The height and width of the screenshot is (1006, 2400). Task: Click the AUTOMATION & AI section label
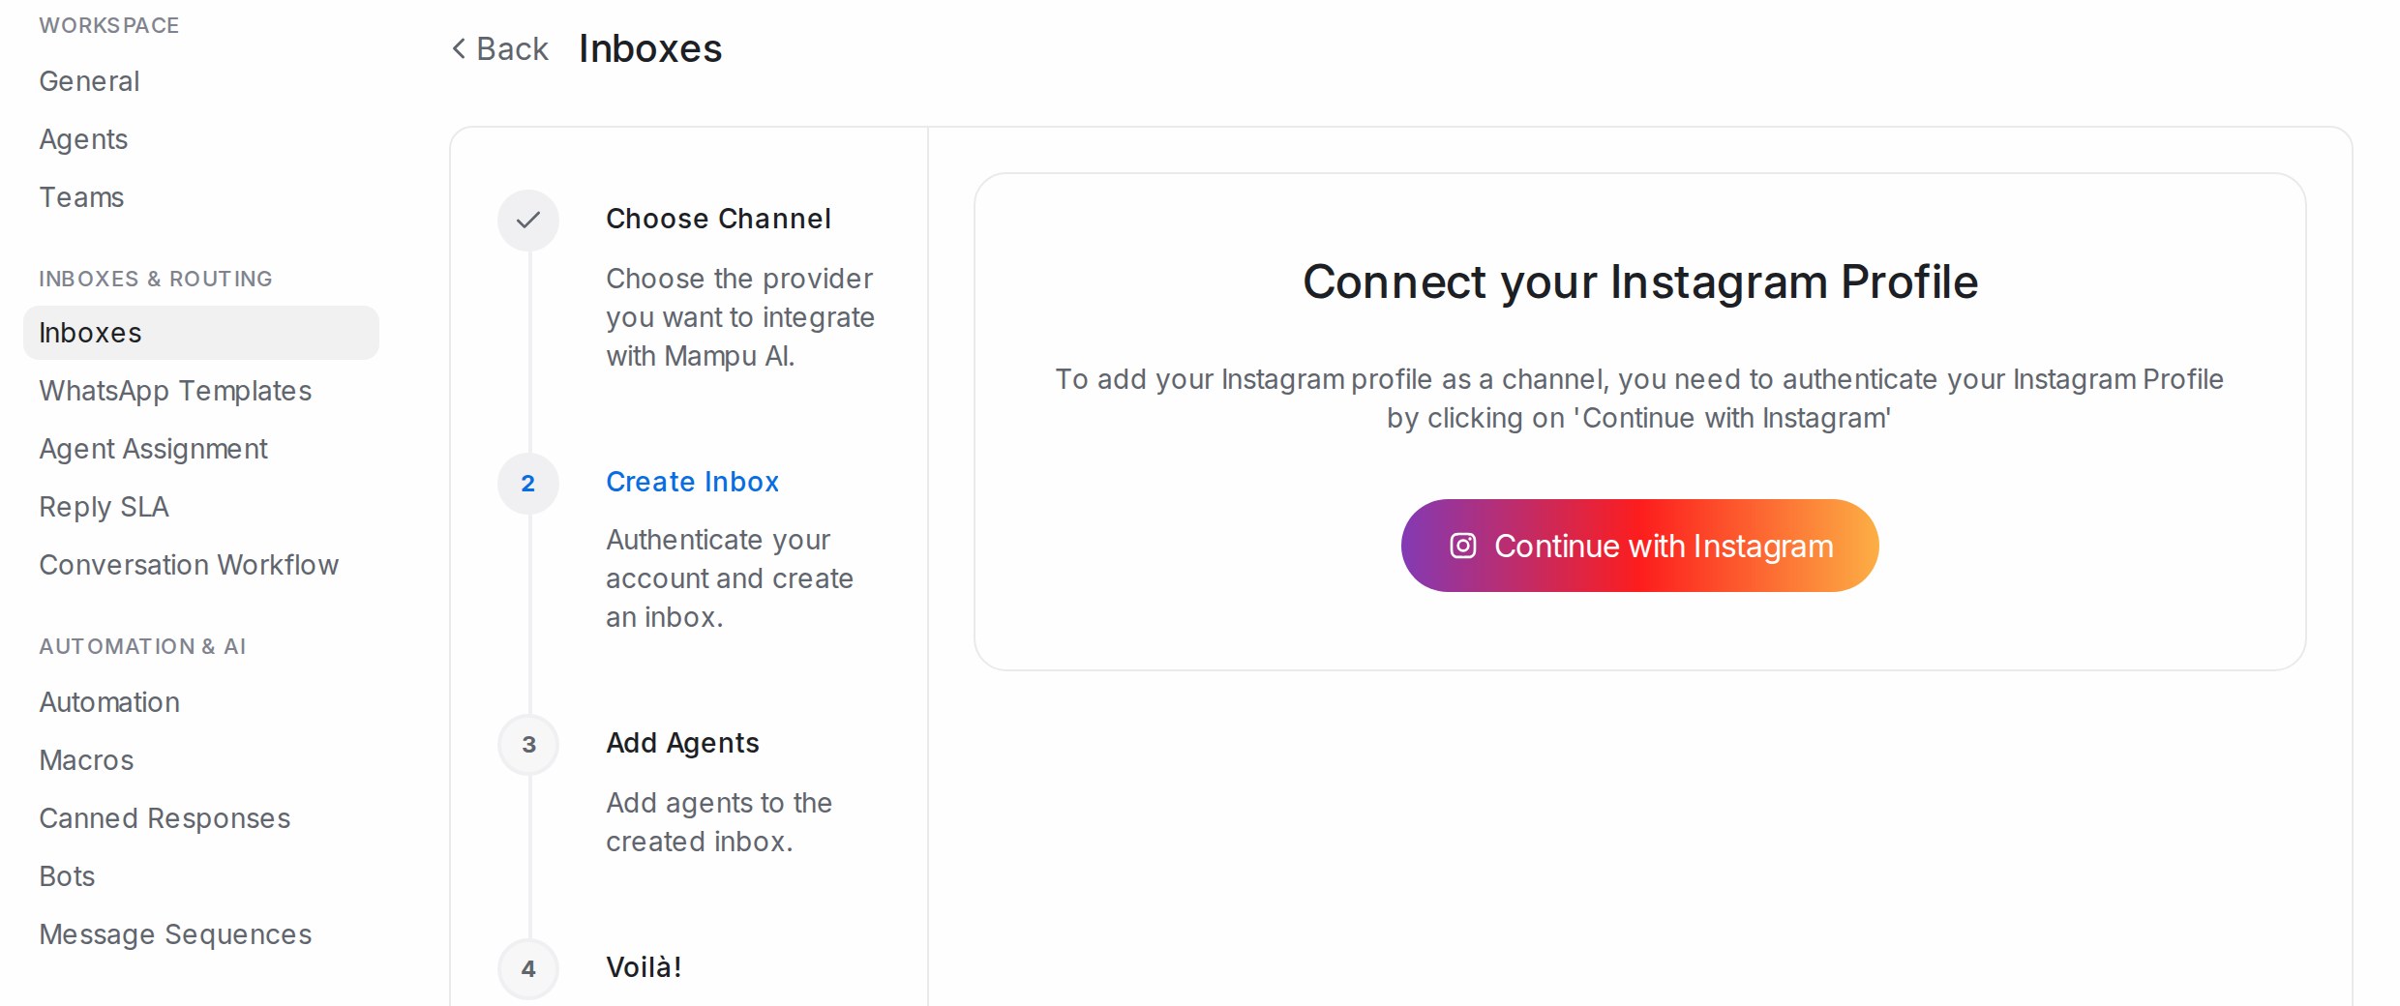pyautogui.click(x=142, y=646)
